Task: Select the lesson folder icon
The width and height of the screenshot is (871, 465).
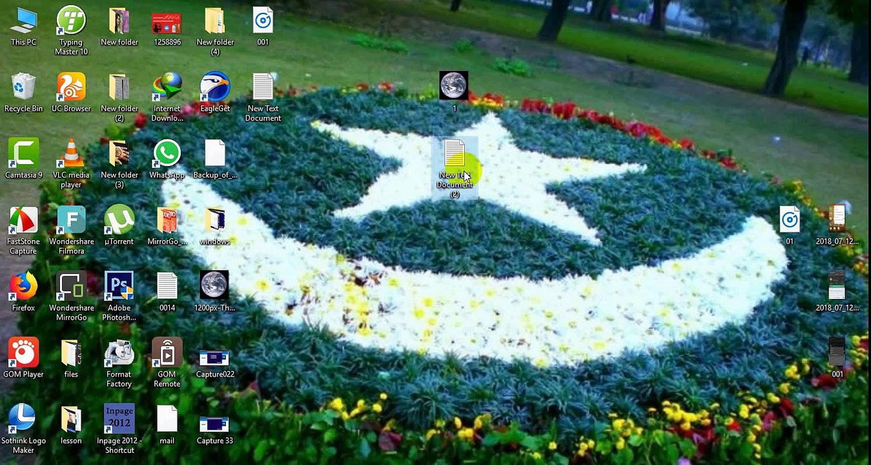Action: pos(71,426)
